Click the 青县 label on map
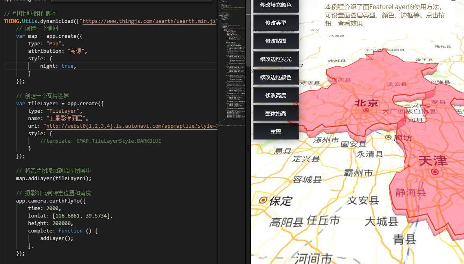Viewport: 464px width, 264px height. coord(405,240)
